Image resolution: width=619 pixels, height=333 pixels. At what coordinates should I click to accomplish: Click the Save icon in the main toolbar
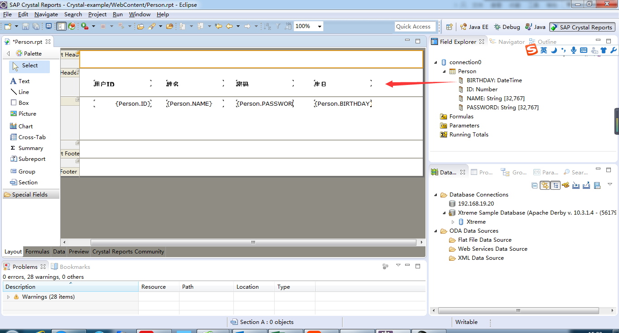click(x=25, y=26)
